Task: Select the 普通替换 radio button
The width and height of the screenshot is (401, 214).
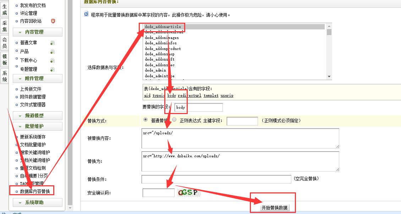Action: [x=145, y=120]
